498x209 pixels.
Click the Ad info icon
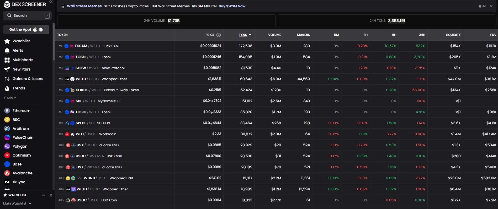tap(480, 6)
